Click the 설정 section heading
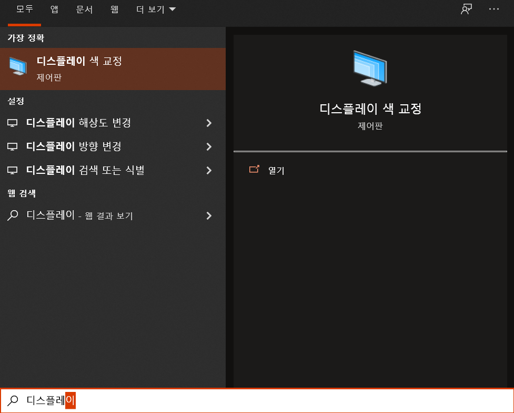514x413 pixels. [x=16, y=101]
